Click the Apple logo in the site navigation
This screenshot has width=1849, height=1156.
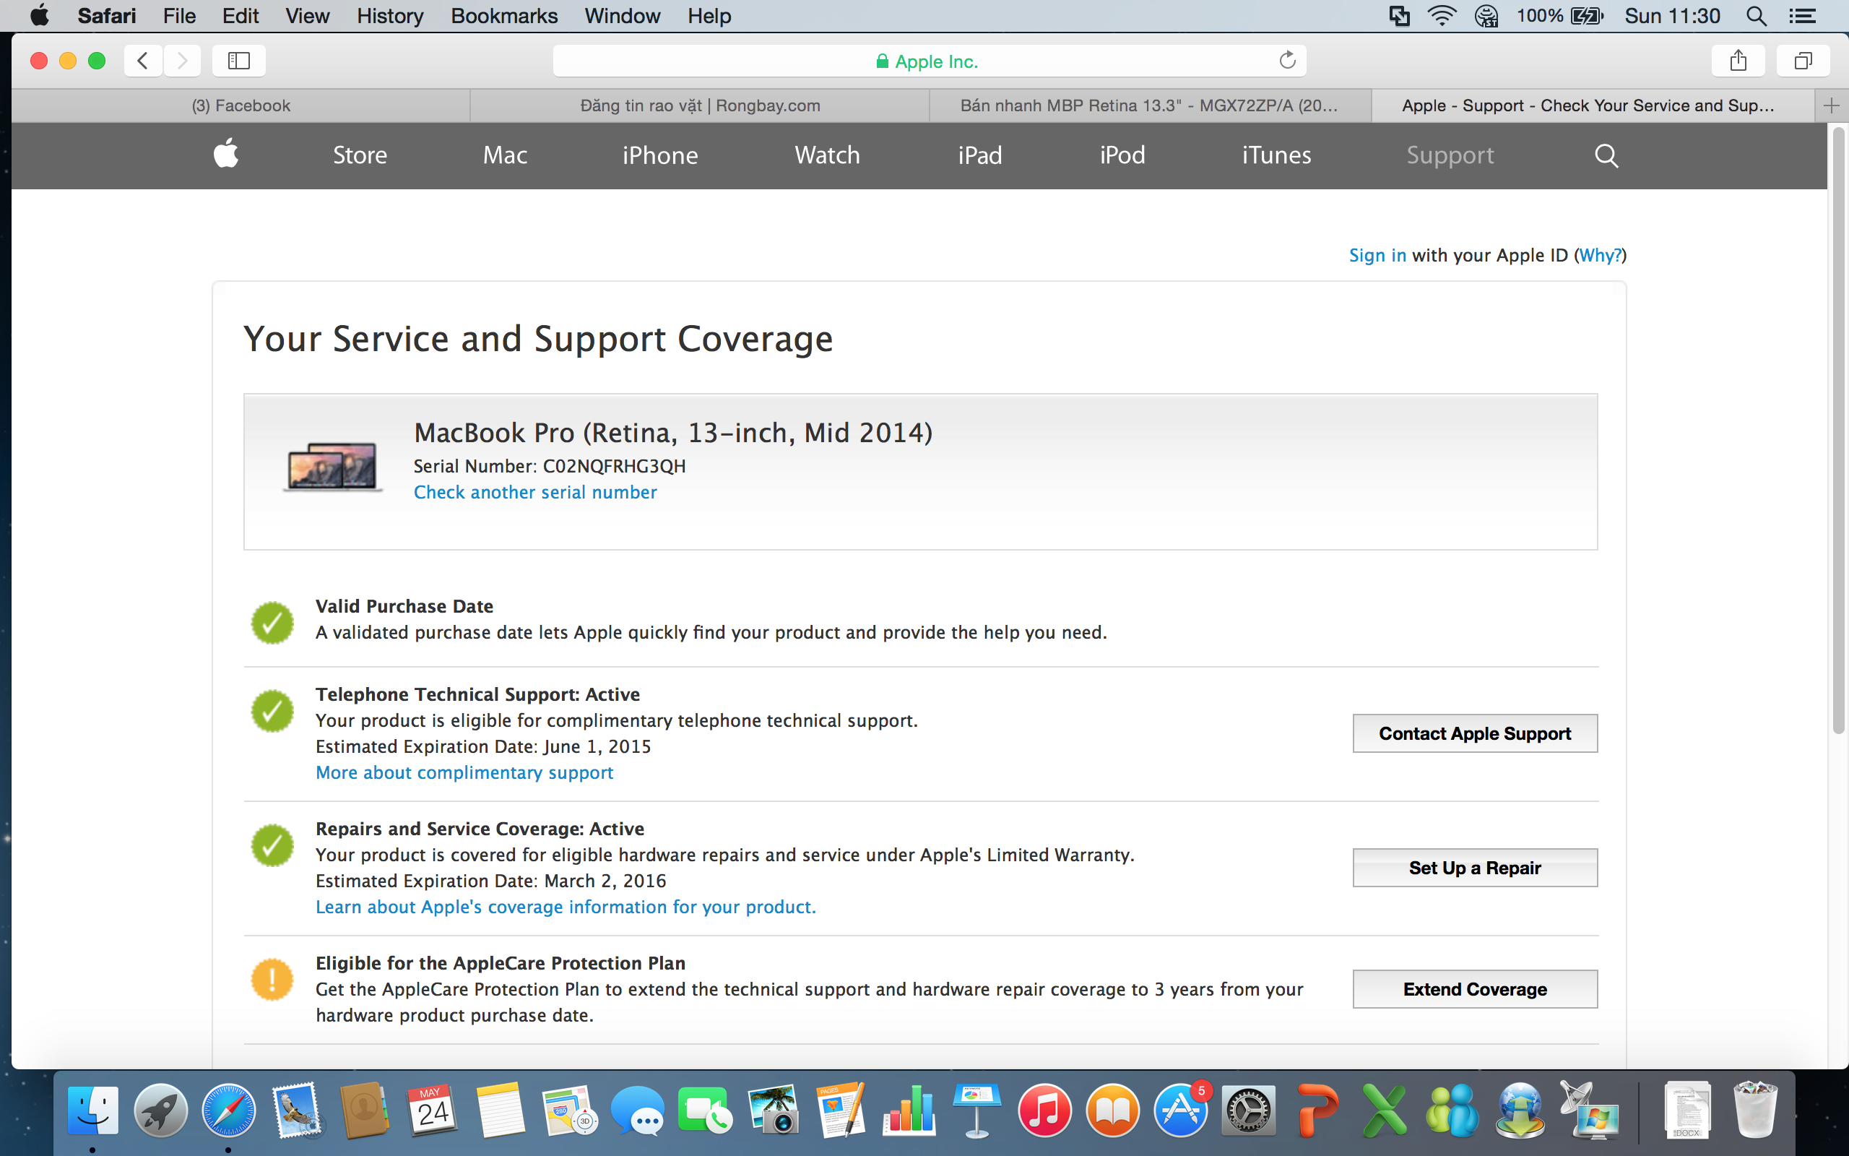[226, 155]
